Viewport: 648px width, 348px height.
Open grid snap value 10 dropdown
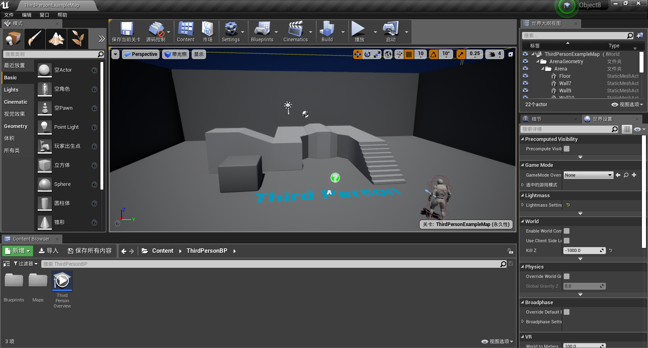tap(421, 54)
